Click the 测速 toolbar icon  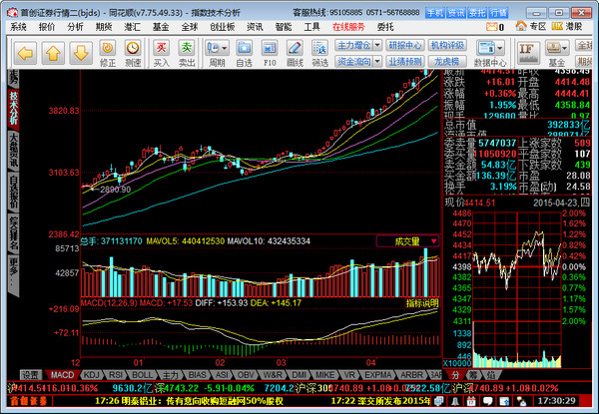[x=134, y=51]
